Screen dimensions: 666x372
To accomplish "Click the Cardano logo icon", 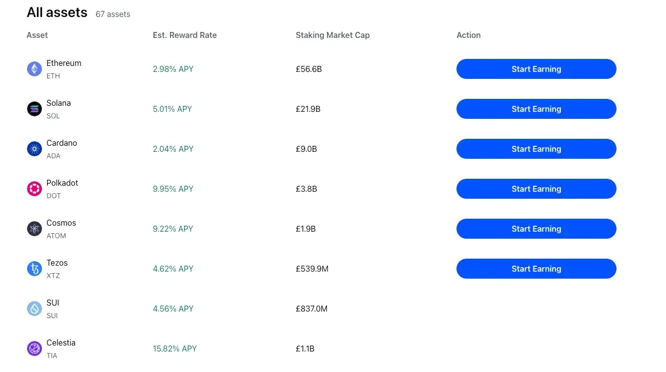I will (34, 148).
